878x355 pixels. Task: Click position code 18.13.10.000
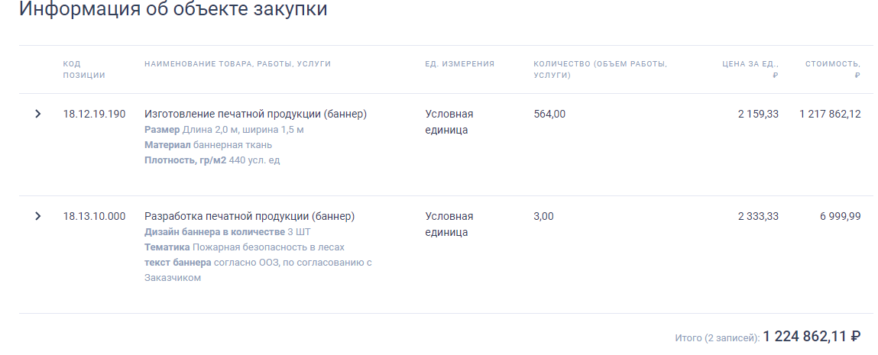pyautogui.click(x=94, y=216)
